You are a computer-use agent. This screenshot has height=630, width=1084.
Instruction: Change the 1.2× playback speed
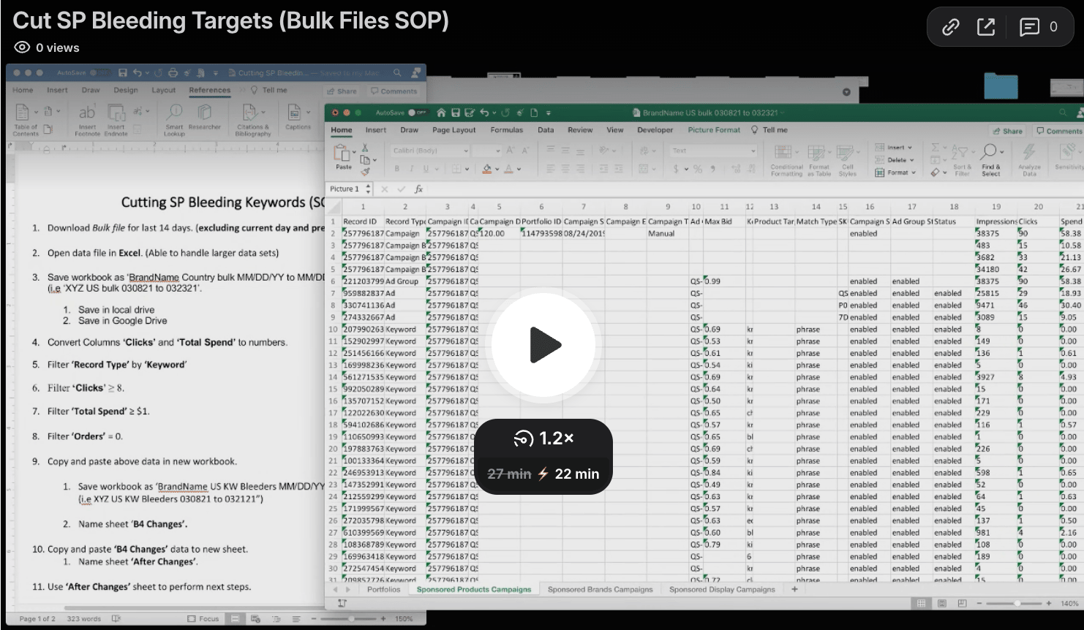click(543, 439)
